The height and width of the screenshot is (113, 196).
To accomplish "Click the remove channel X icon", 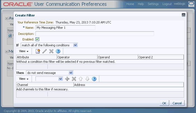I will tap(74, 79).
